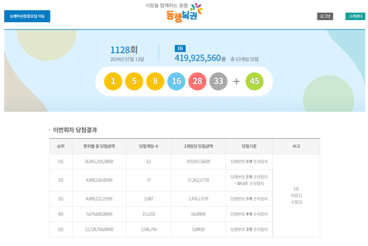Click the 5등 rank cell
Screen dimensions: 368x246
(61, 229)
